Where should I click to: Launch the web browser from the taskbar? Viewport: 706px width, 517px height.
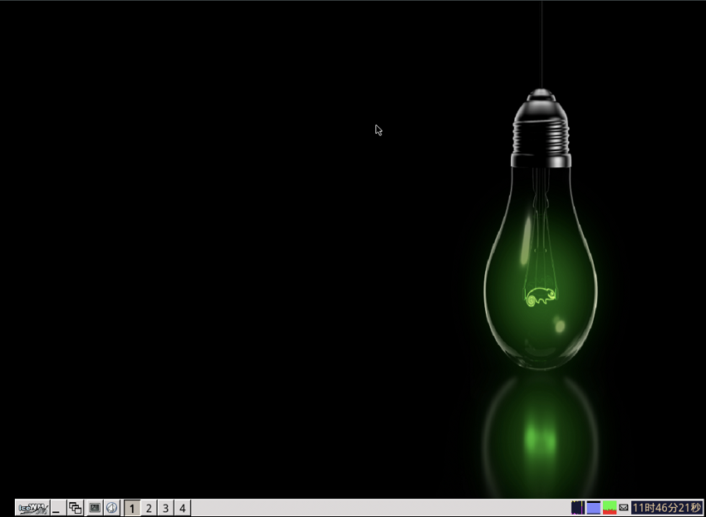point(111,508)
